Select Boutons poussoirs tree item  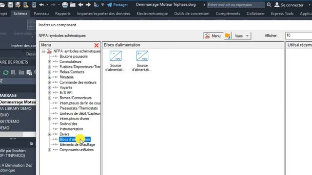tap(74, 56)
